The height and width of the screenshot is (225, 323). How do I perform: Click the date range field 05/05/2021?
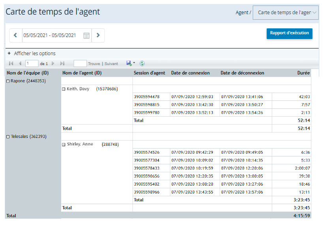tap(50, 35)
